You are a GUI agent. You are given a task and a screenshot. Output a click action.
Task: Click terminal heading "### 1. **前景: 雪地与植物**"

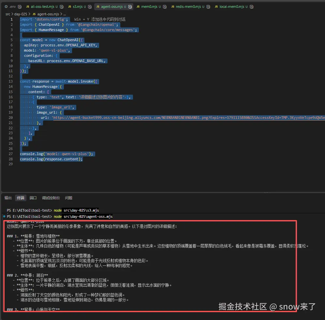click(x=33, y=236)
